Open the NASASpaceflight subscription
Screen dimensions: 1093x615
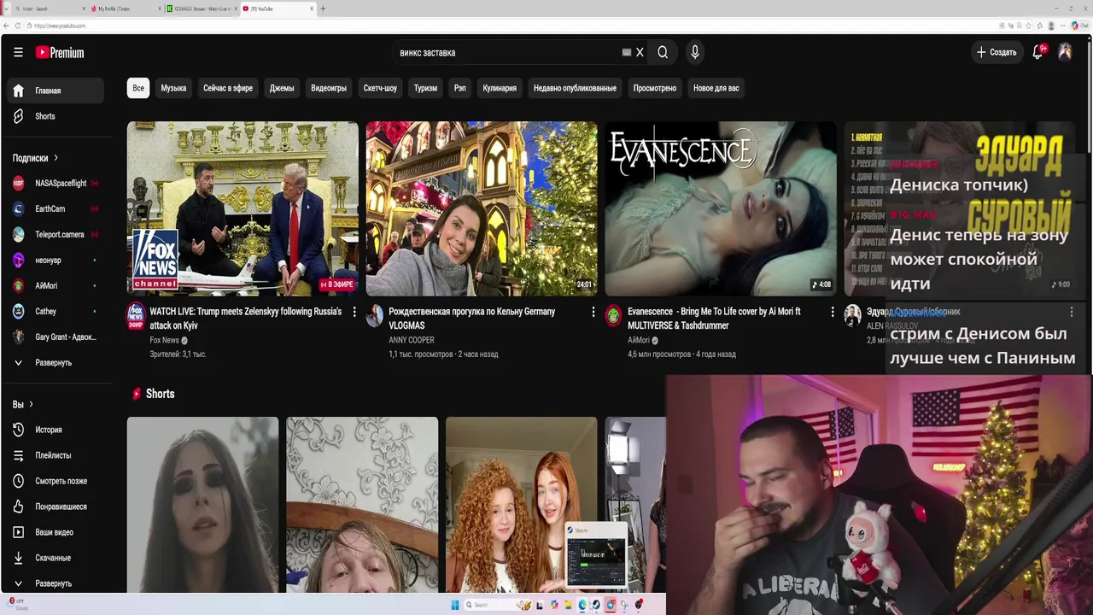pos(56,183)
